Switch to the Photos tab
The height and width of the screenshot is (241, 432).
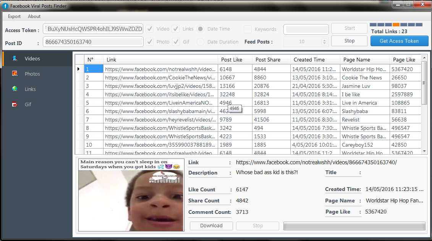(x=37, y=74)
